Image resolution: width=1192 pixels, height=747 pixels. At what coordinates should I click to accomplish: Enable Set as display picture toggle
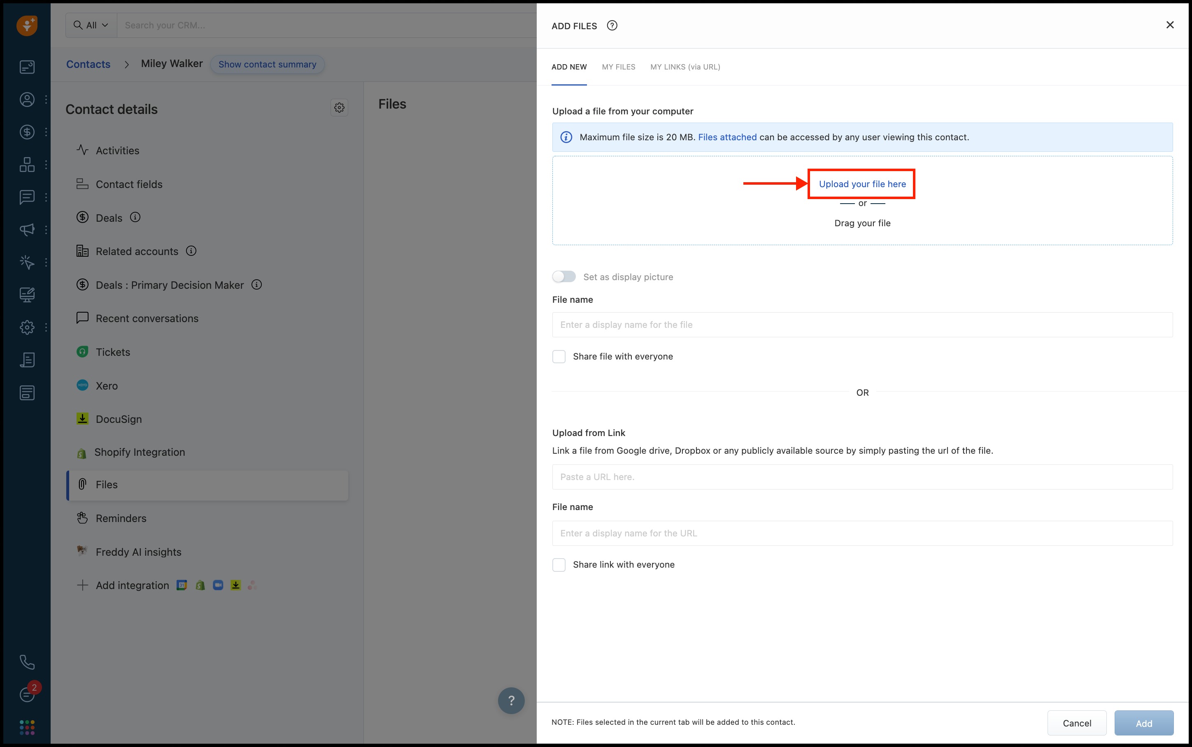coord(564,277)
